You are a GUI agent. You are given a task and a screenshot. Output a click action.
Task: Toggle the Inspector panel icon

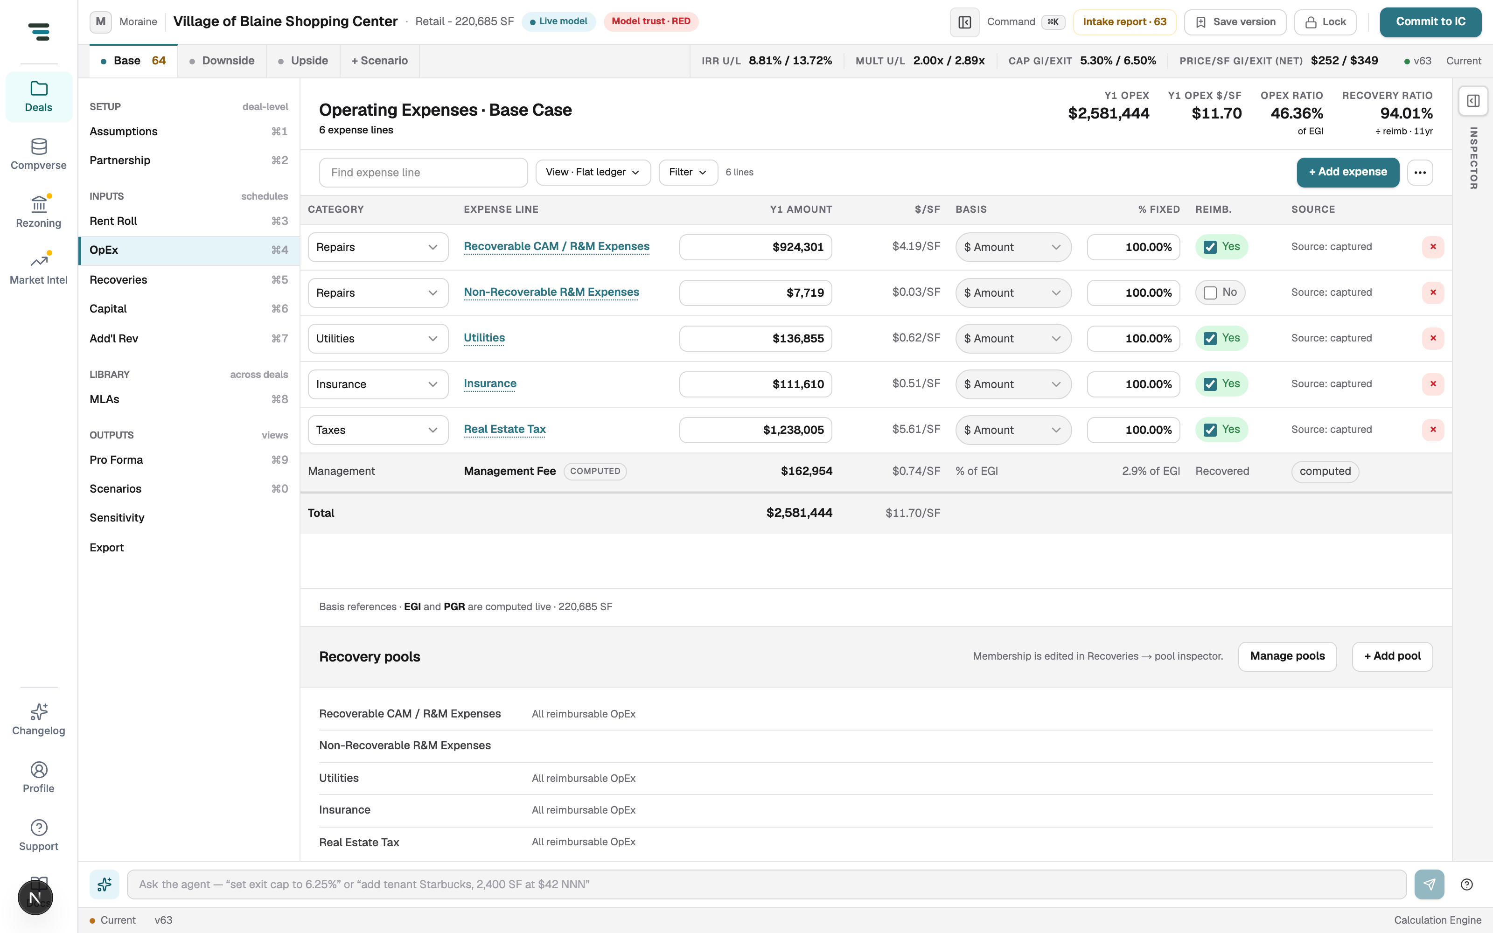[x=1473, y=101]
